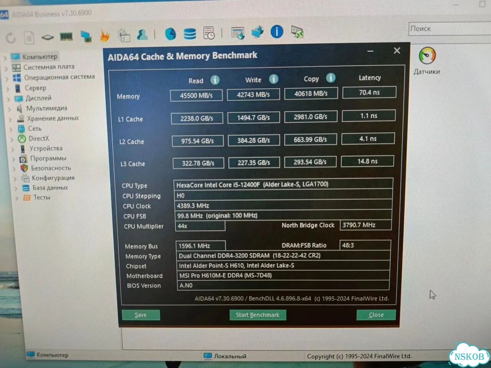Image resolution: width=491 pixels, height=368 pixels.
Task: Click the Refresh toolbar icon
Action: click(x=11, y=38)
